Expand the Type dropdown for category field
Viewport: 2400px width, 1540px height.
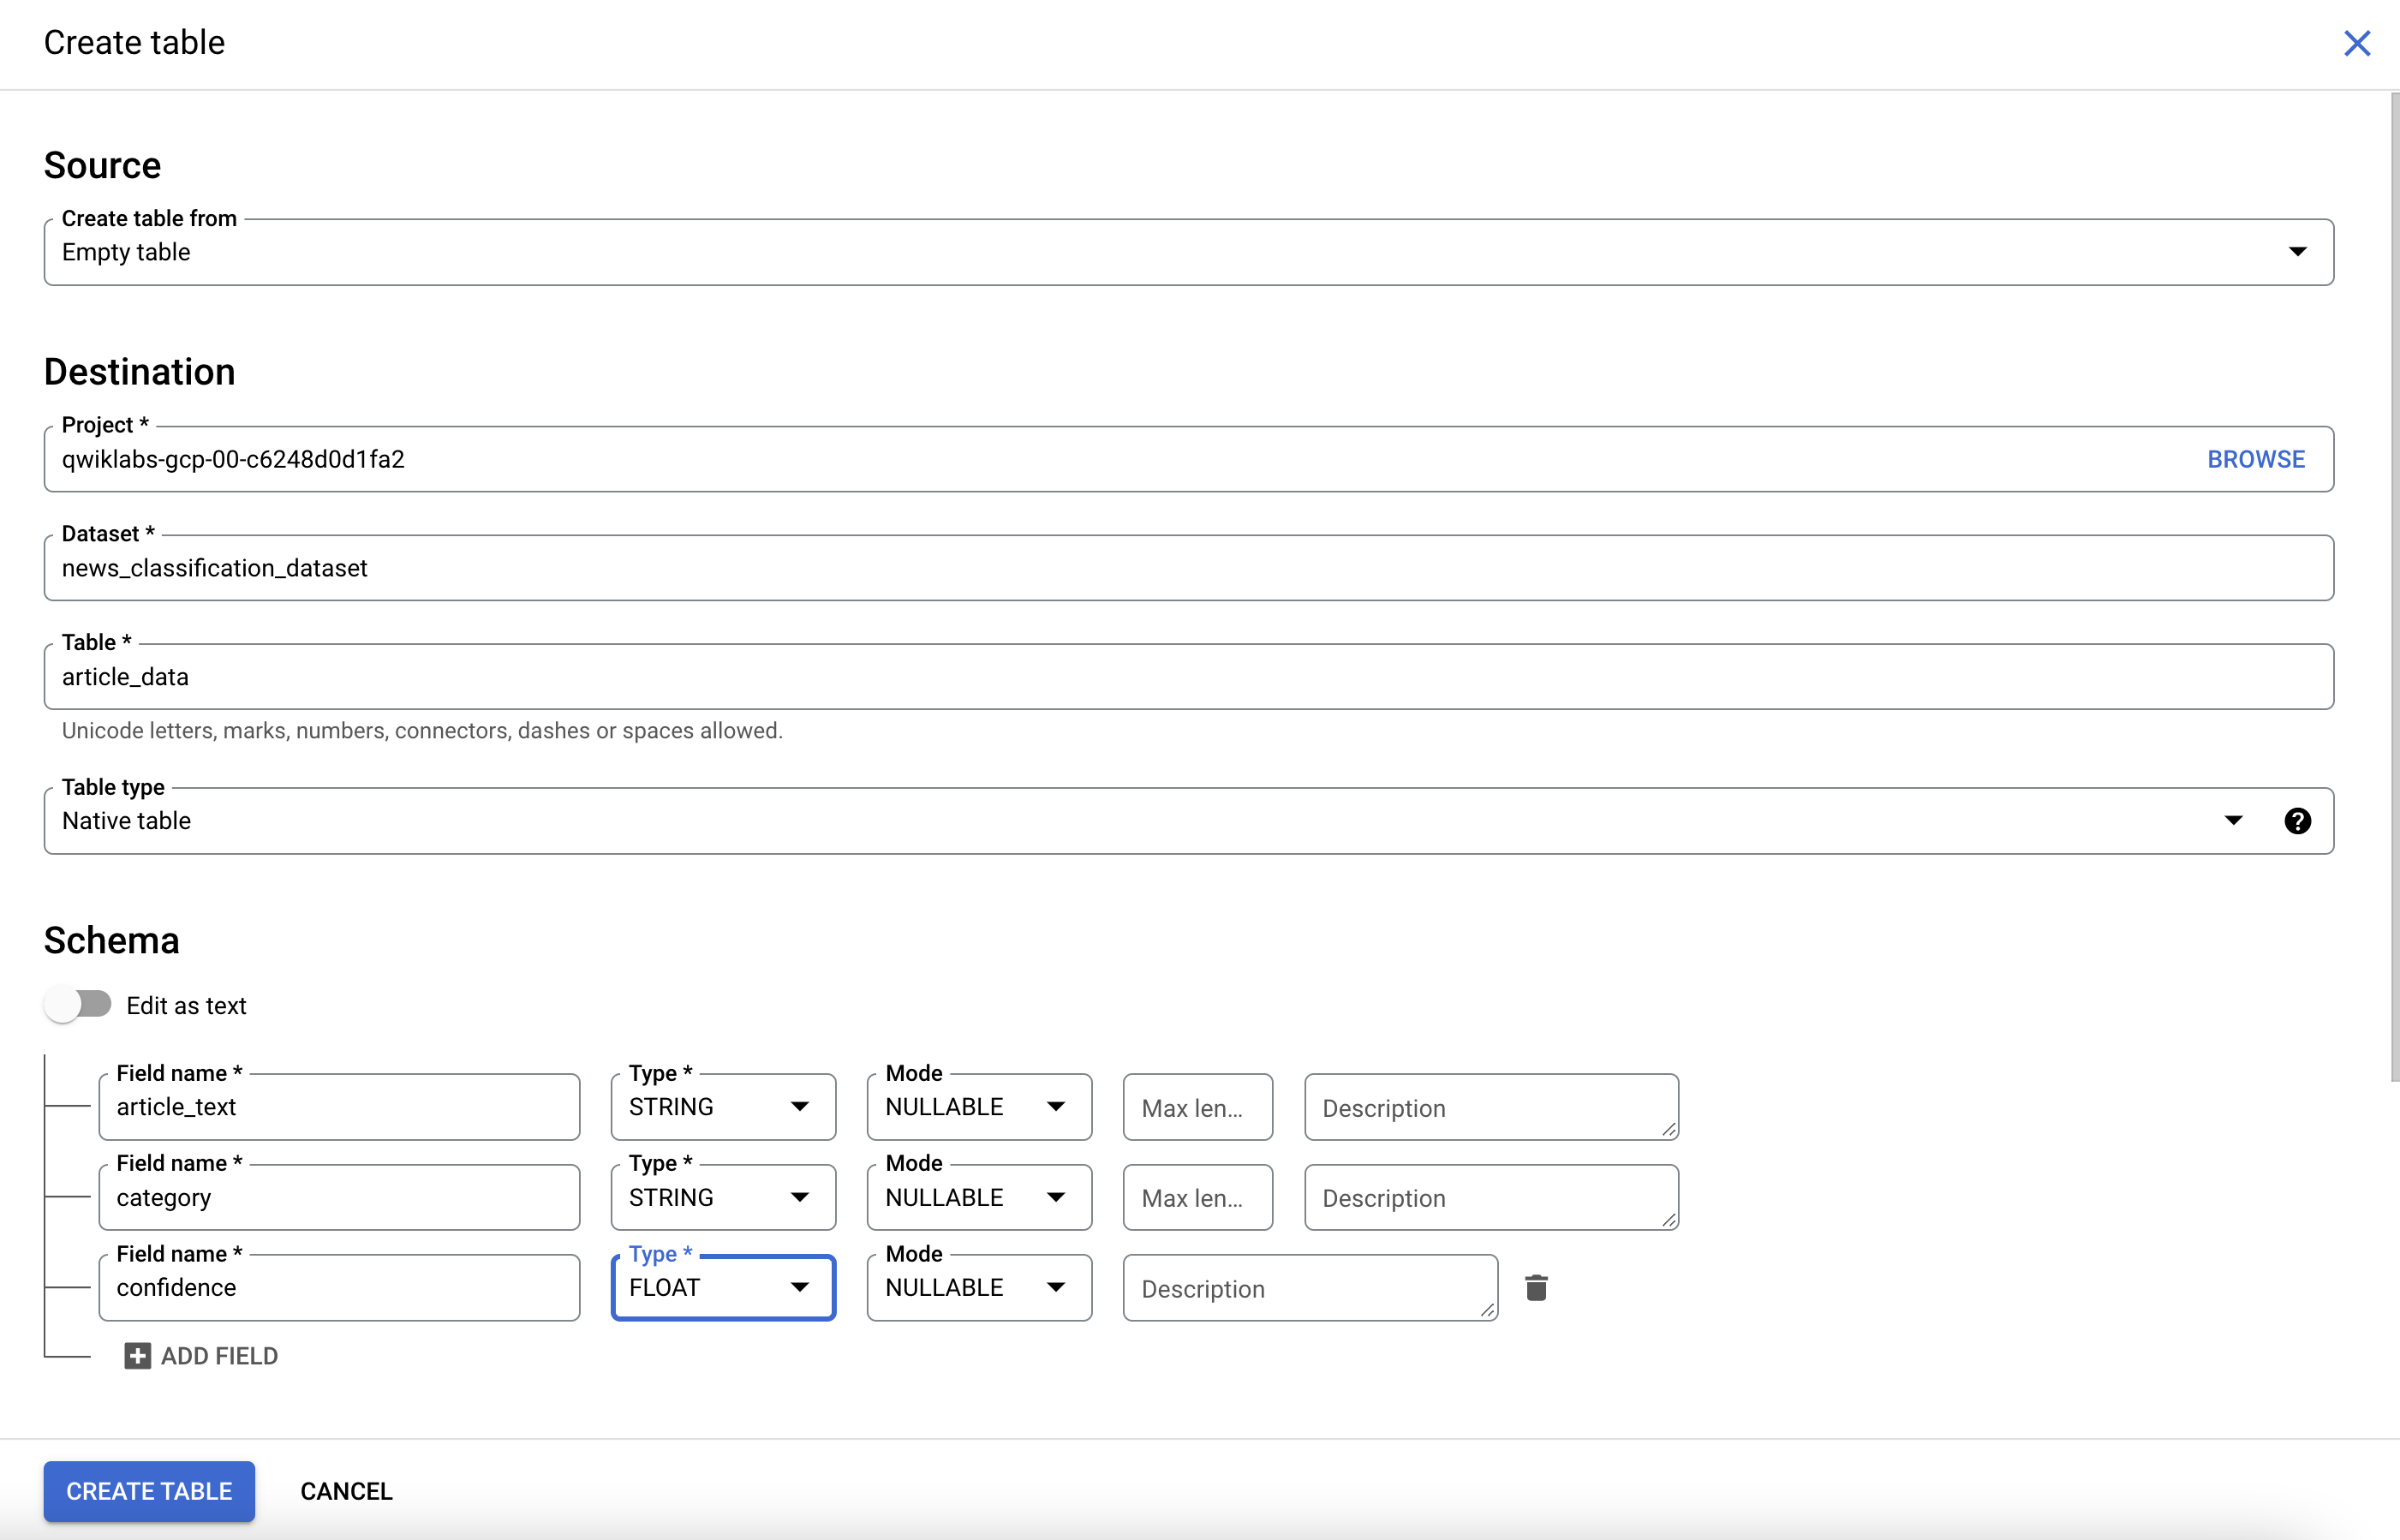click(x=803, y=1197)
